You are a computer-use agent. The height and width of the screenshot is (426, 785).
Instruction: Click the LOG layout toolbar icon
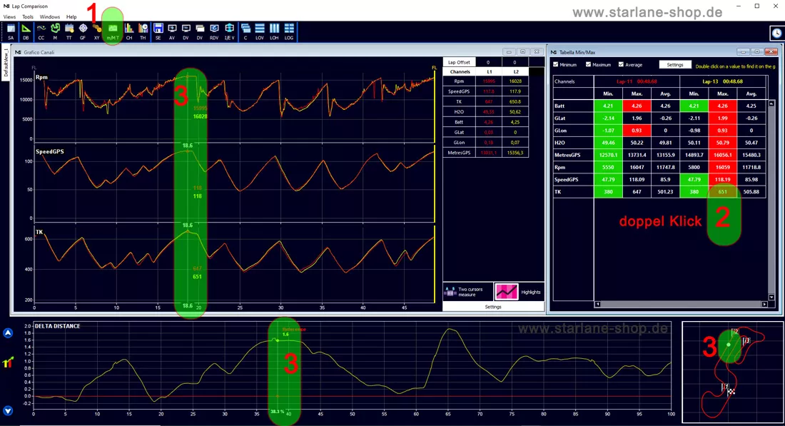[x=289, y=31]
